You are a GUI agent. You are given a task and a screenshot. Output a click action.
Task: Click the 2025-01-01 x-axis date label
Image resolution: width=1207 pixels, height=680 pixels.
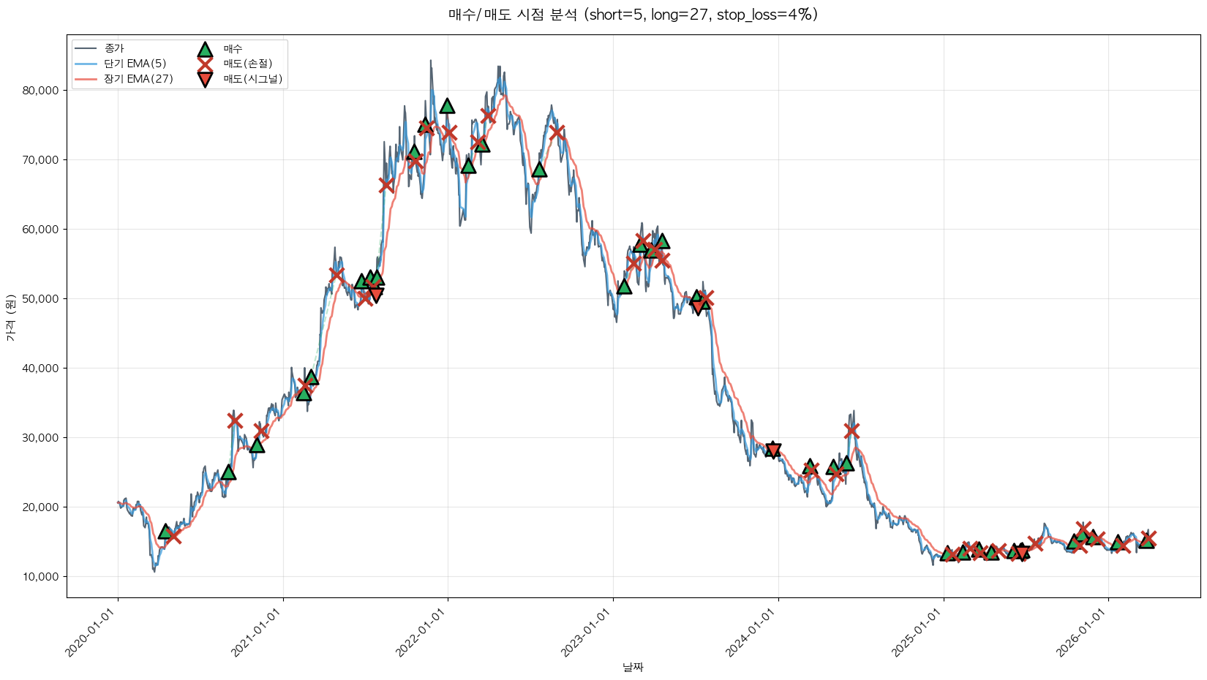point(917,633)
